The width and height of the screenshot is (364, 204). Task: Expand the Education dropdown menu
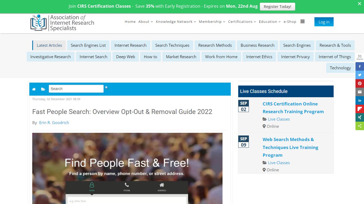pos(270,22)
